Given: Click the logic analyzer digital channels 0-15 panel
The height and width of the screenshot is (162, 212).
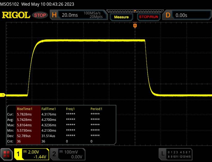Looking at the screenshot, I should click(x=179, y=155).
